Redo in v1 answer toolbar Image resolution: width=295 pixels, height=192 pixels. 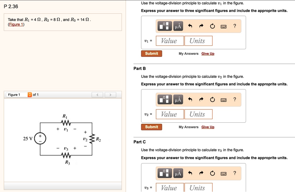coord(201,26)
